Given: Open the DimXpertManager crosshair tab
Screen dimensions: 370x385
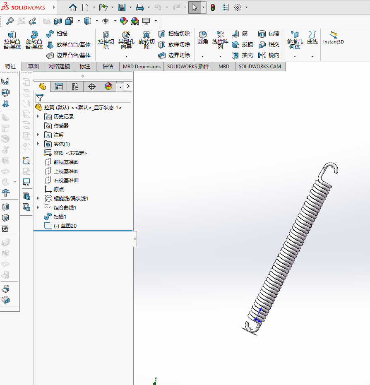Looking at the screenshot, I should coord(92,87).
